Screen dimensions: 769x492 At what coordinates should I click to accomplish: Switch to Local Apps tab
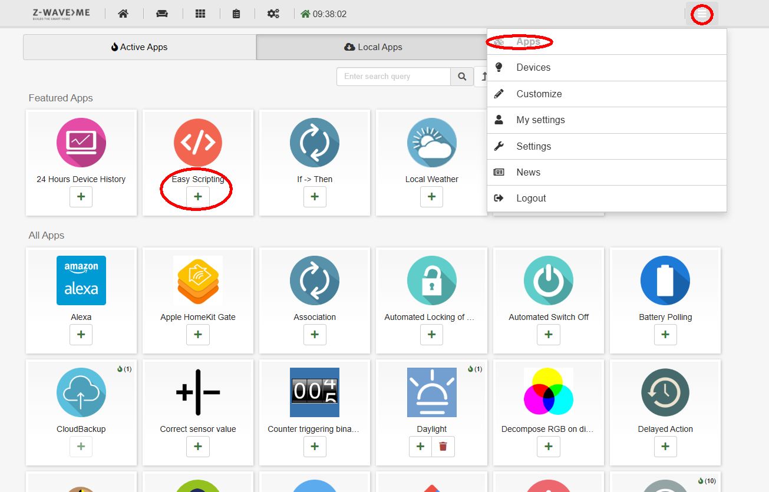click(x=374, y=47)
